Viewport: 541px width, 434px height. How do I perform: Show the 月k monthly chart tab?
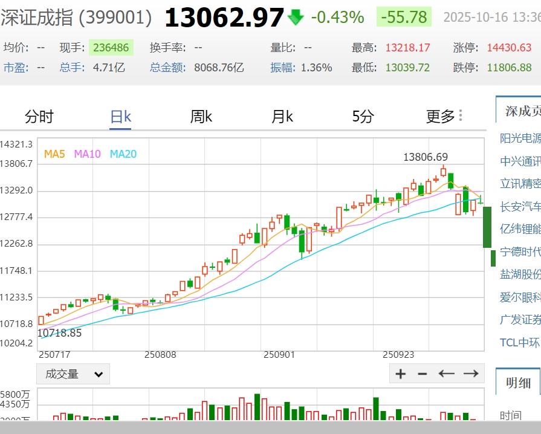(282, 116)
